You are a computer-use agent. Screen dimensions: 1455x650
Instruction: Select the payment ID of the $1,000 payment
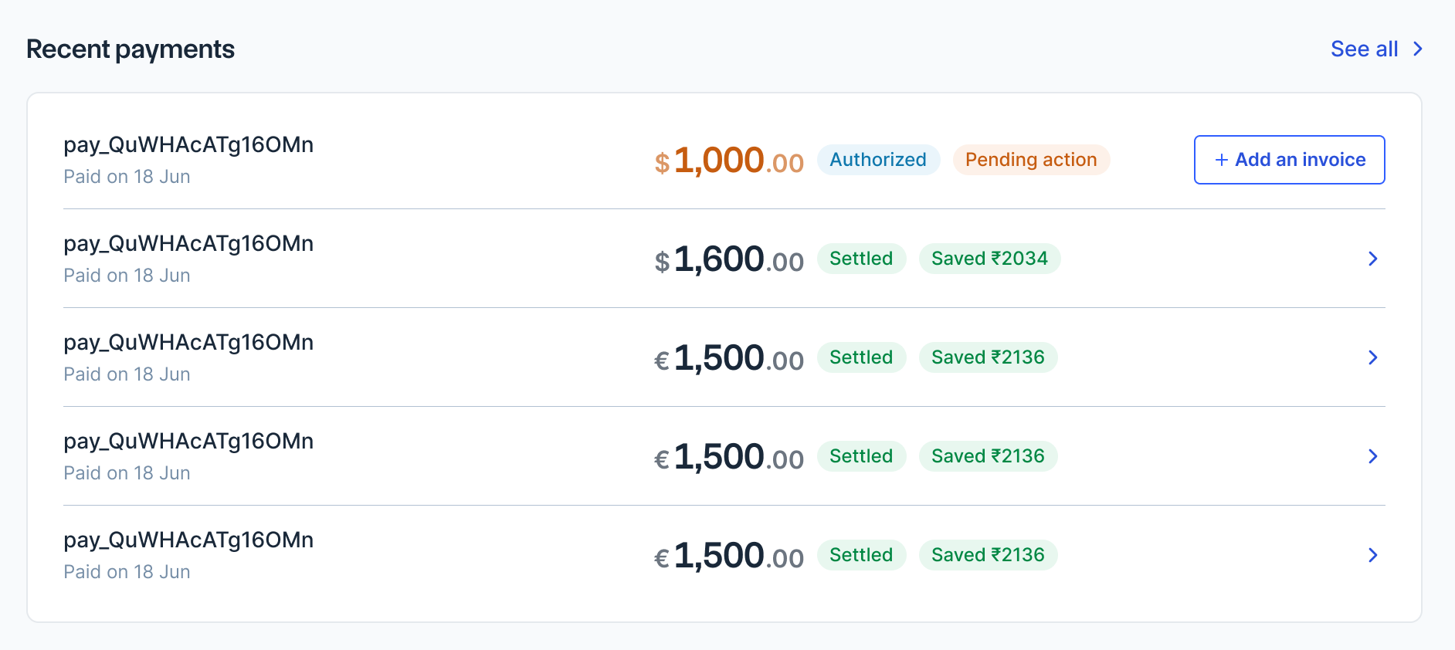188,144
